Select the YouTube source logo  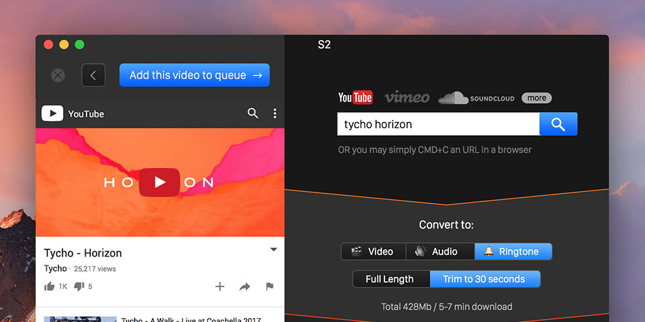(x=355, y=97)
